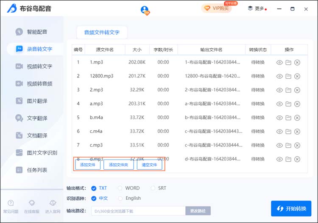Open 视频转文字 from the sidebar
Viewport: 318px width, 223px height.
pos(34,66)
